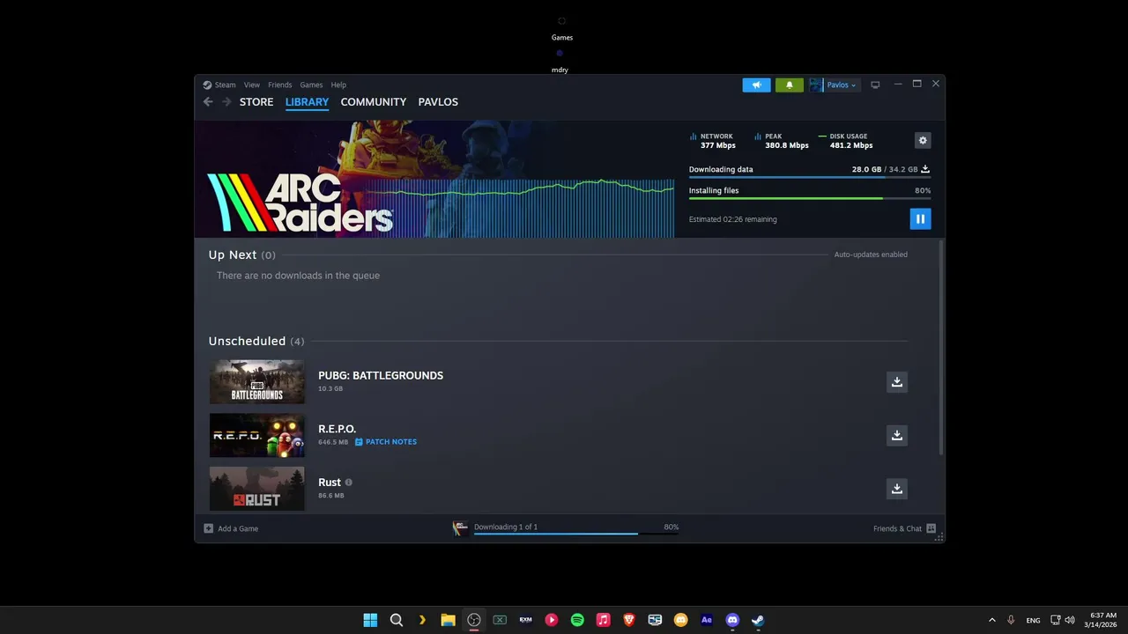Open the R.E.P.O. thumbnail
This screenshot has height=634, width=1128.
click(x=256, y=435)
